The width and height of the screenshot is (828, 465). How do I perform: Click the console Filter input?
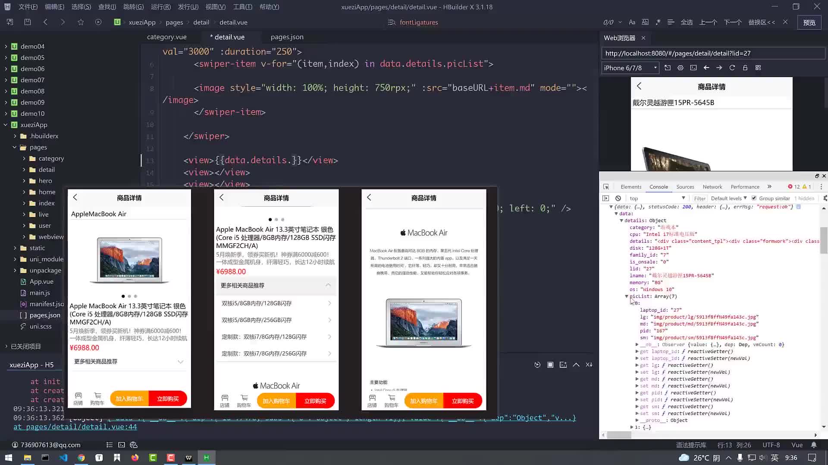699,198
